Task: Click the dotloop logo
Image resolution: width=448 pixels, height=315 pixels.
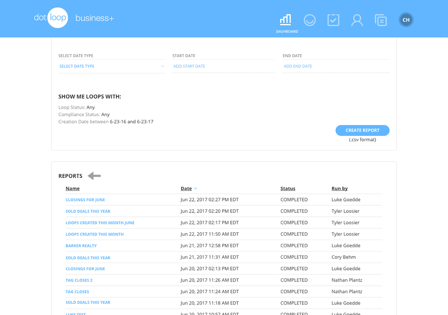Action: 51,18
